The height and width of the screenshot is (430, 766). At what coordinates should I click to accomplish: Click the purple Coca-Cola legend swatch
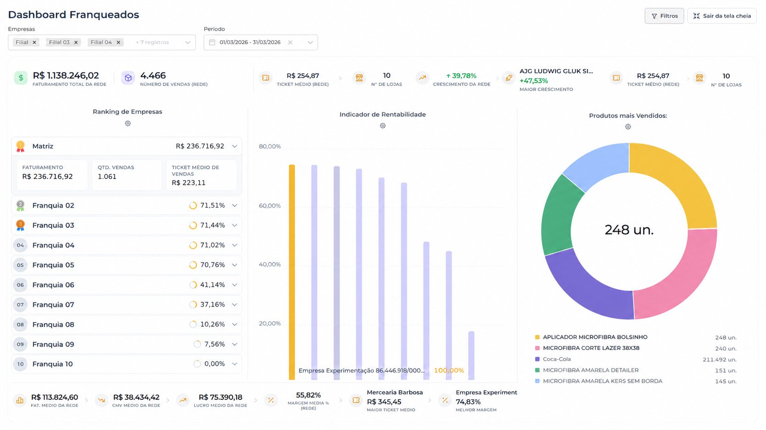pos(537,359)
